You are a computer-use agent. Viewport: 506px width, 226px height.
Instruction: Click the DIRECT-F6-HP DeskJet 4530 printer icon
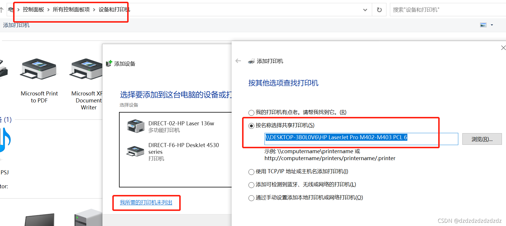pyautogui.click(x=135, y=151)
